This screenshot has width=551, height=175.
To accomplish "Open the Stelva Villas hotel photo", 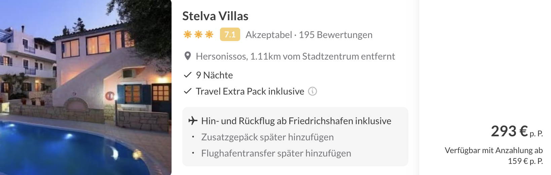I will 86,87.
